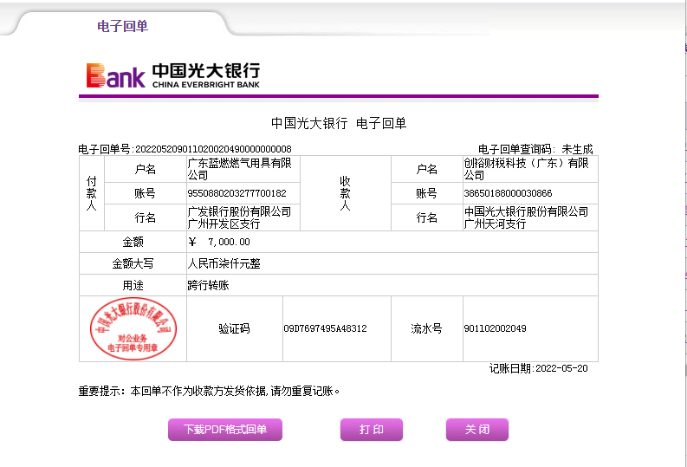Viewport: 687px width, 467px height.
Task: Click payee name 创裕财税科技（广东）有限公司
Action: click(526, 169)
